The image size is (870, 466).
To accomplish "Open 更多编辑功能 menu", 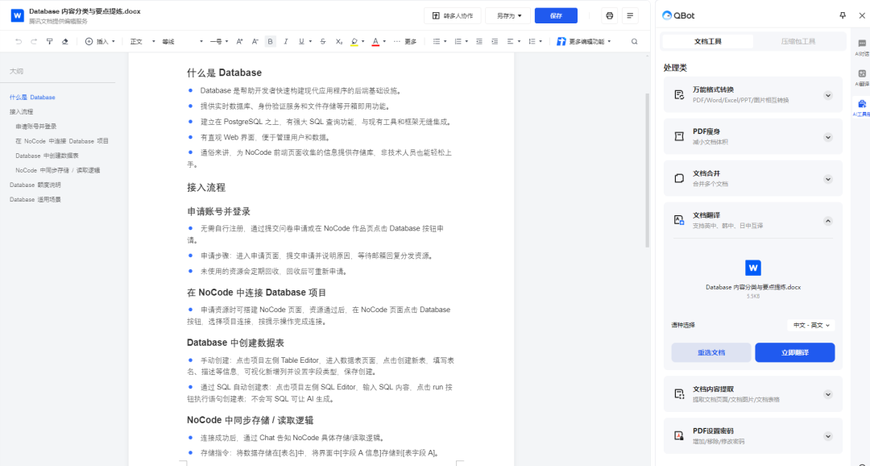I will pyautogui.click(x=584, y=41).
